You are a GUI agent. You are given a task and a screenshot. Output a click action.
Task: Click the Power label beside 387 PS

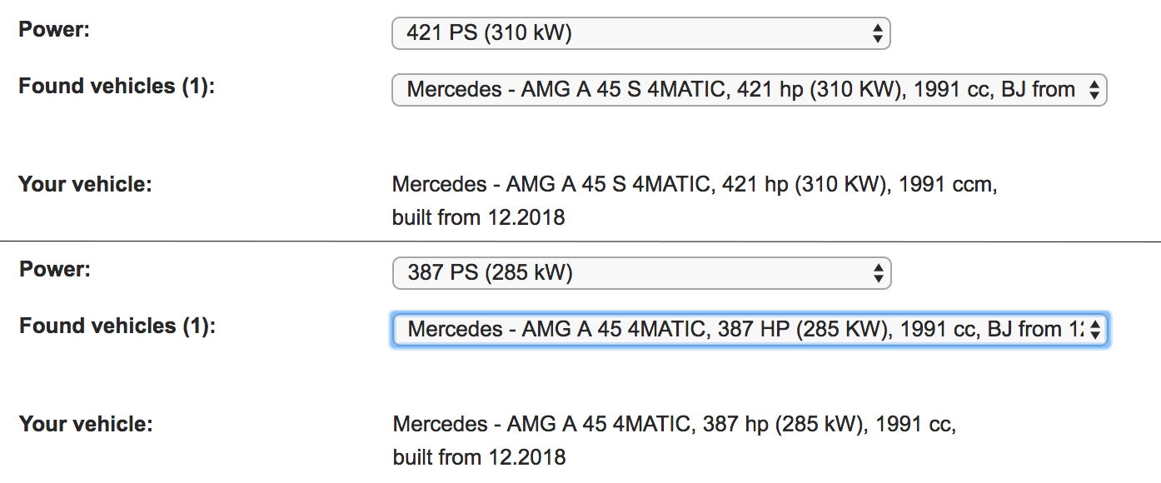pos(54,269)
